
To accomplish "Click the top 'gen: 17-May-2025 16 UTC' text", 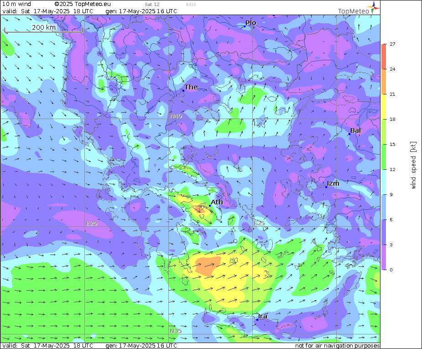I will click(141, 11).
